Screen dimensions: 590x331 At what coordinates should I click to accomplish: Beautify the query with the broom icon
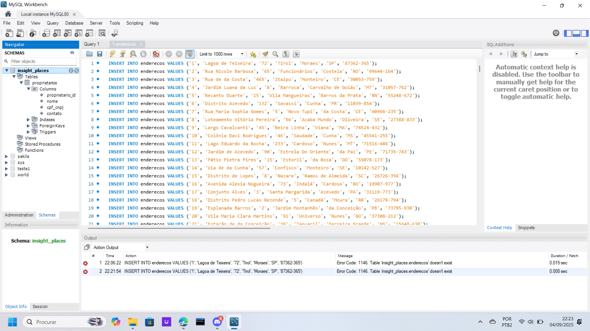tap(265, 54)
